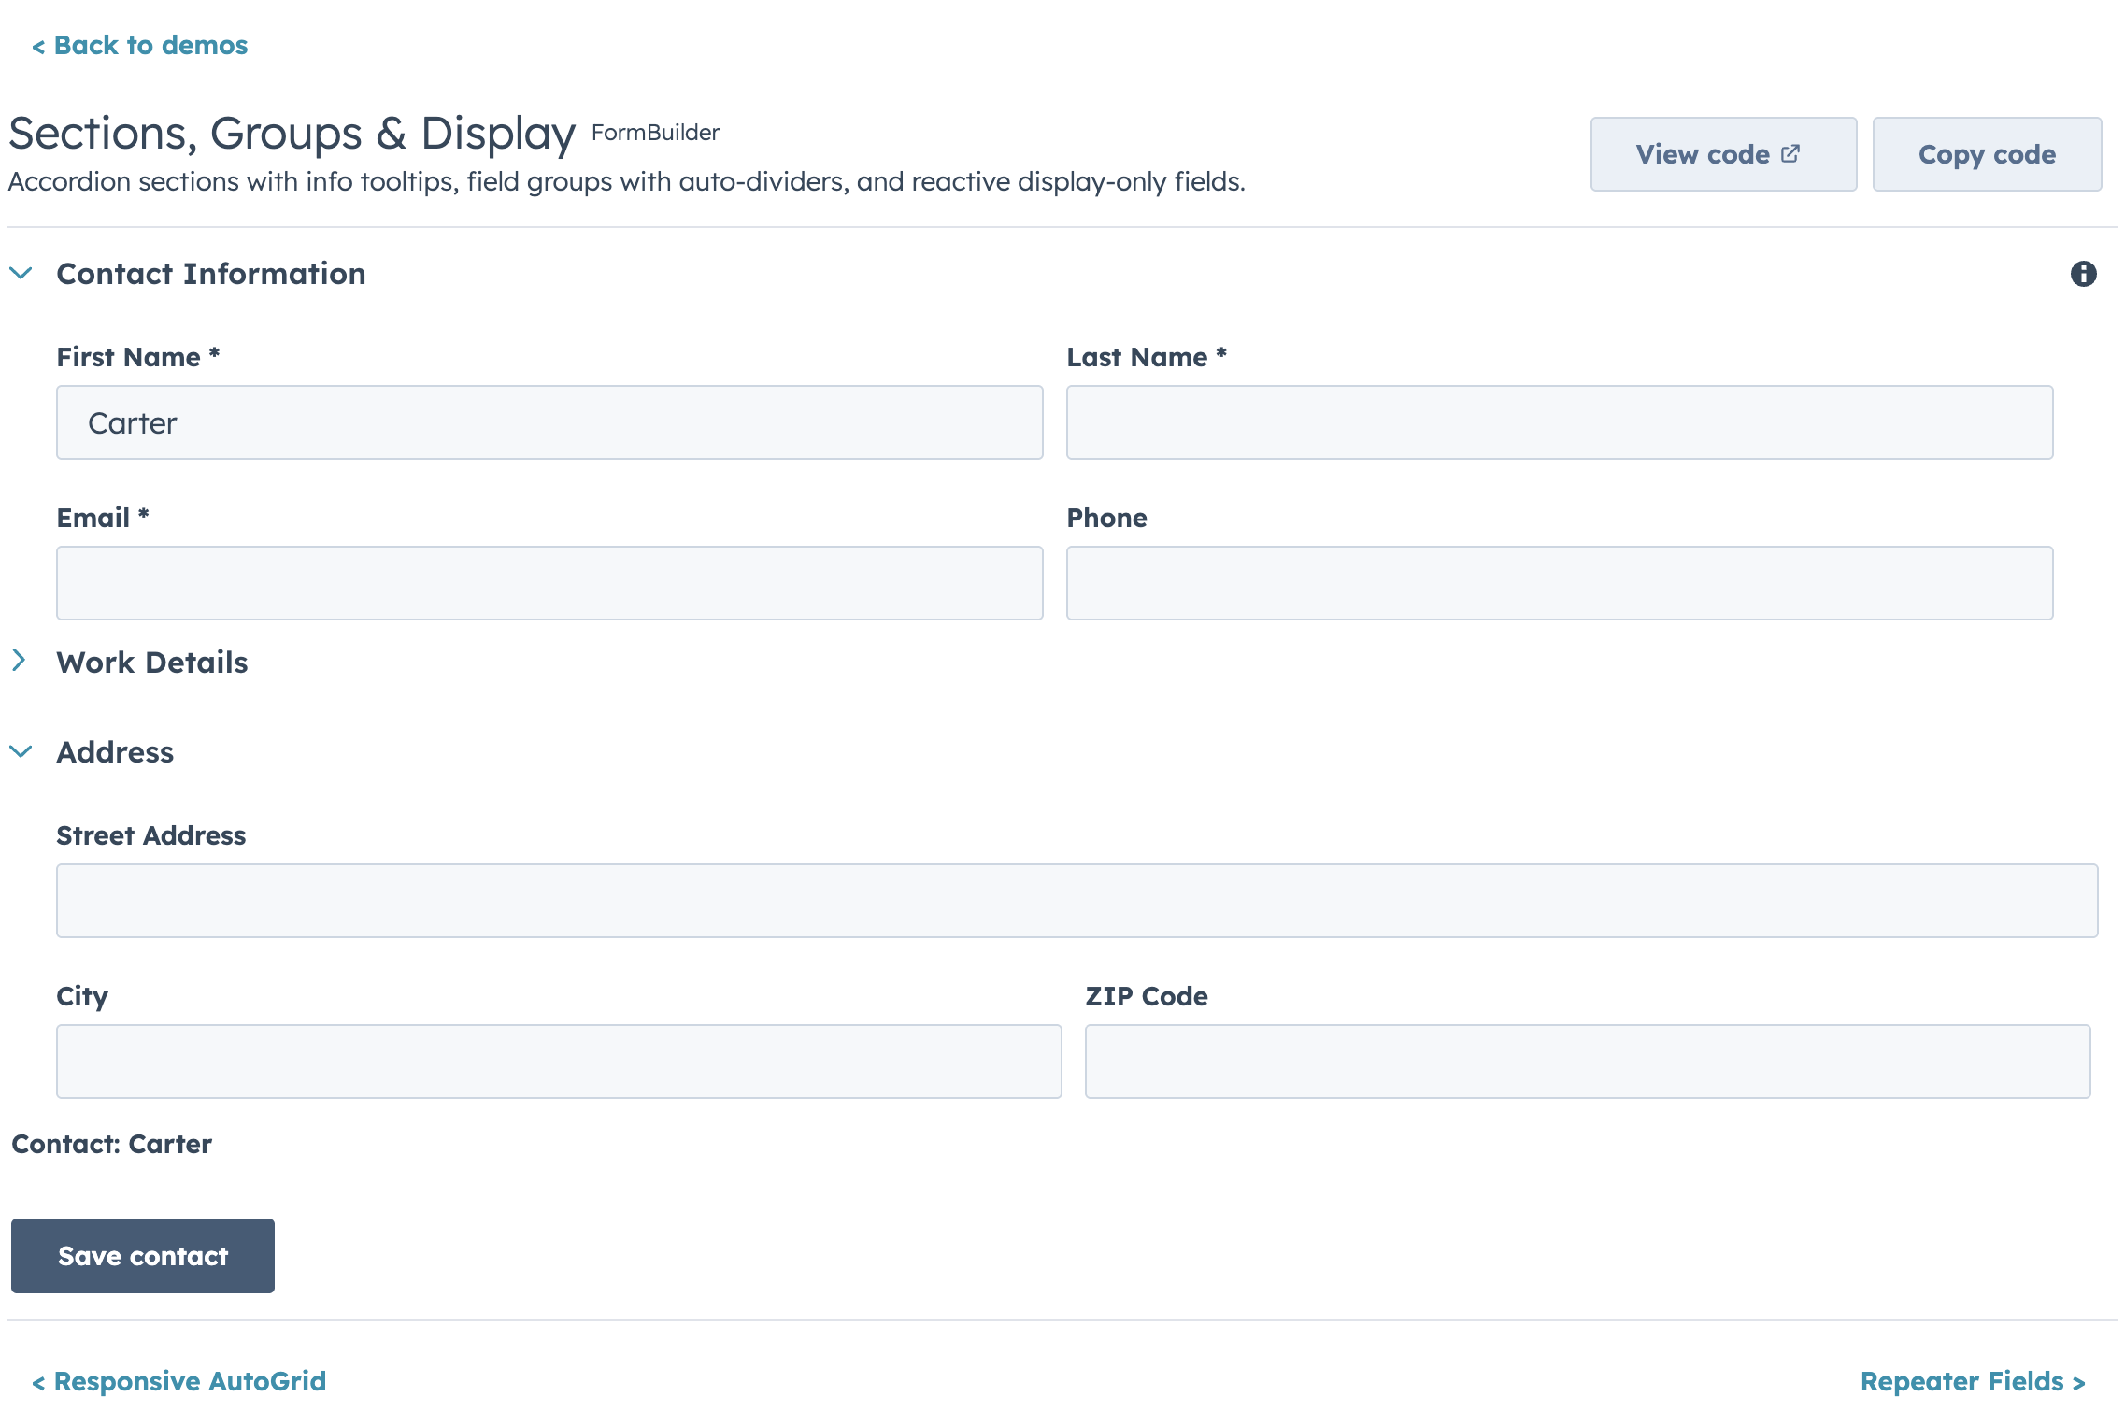
Task: Focus the City input field
Action: click(x=559, y=1062)
